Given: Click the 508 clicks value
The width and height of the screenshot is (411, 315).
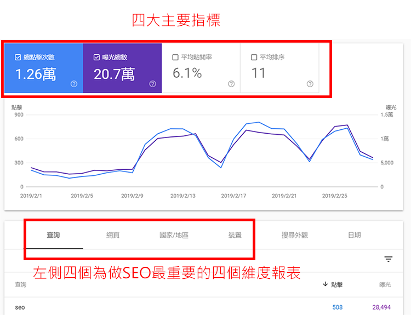Looking at the screenshot, I should point(338,307).
